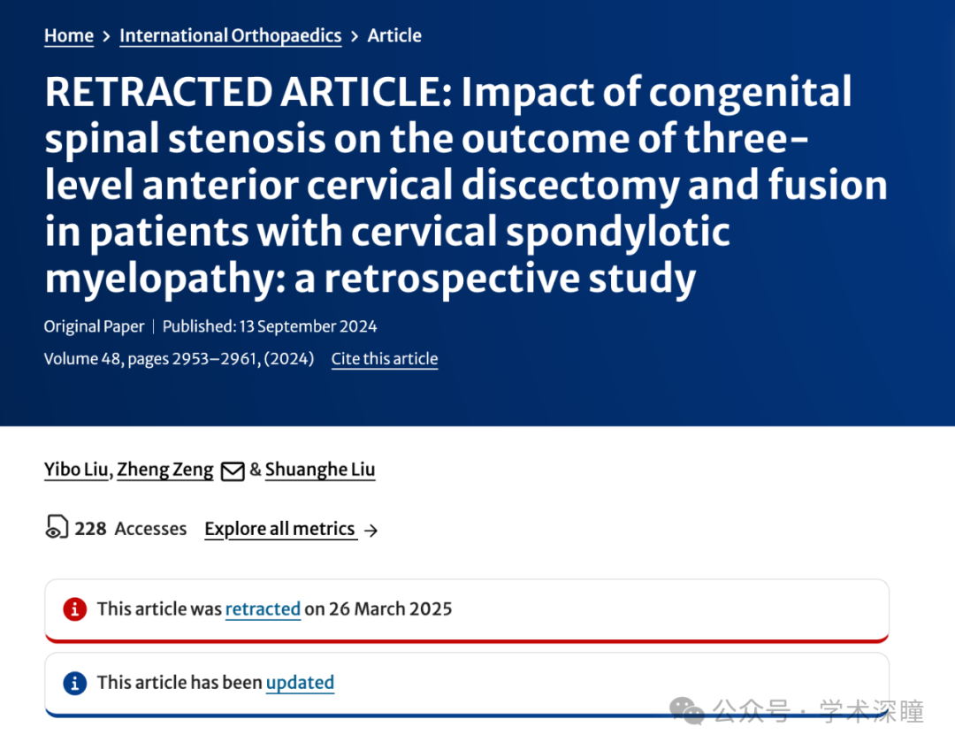View author Zheng Zeng details

[165, 470]
